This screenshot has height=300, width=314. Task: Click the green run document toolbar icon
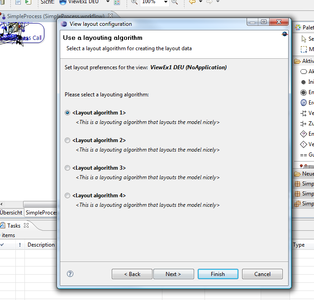coord(28,2)
